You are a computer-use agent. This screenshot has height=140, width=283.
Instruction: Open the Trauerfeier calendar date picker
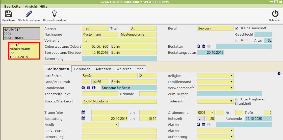pyautogui.click(x=84, y=113)
